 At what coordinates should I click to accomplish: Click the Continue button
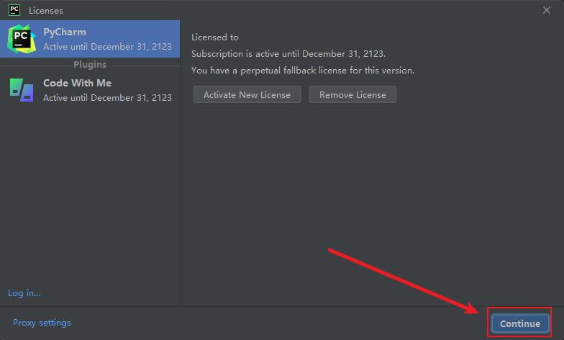519,323
